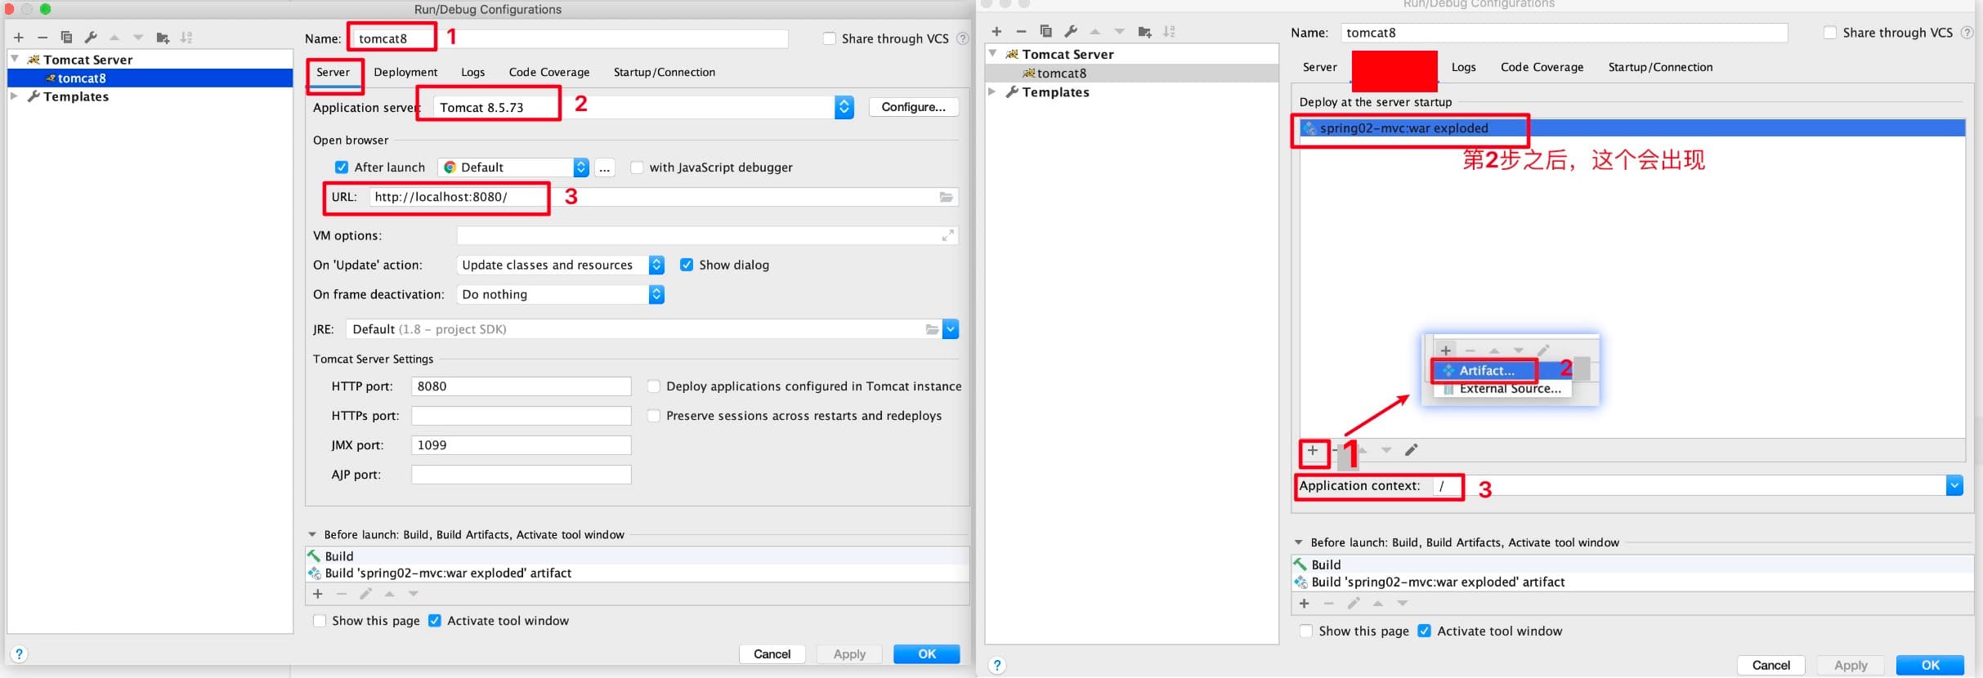This screenshot has height=678, width=1983.
Task: Copy configuration icon in left window
Action: (67, 38)
